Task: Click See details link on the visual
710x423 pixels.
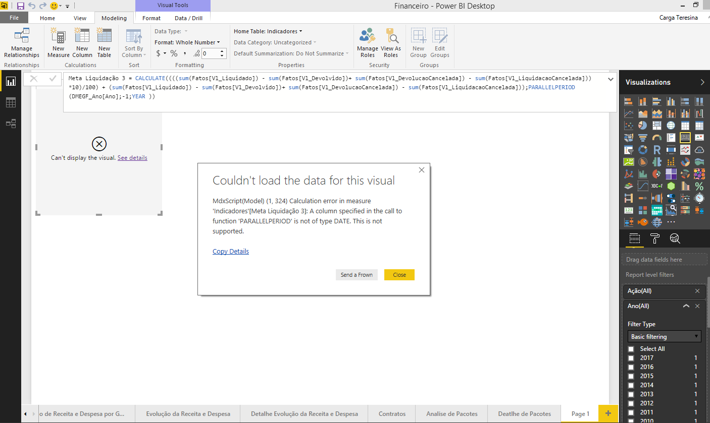Action: pyautogui.click(x=132, y=158)
